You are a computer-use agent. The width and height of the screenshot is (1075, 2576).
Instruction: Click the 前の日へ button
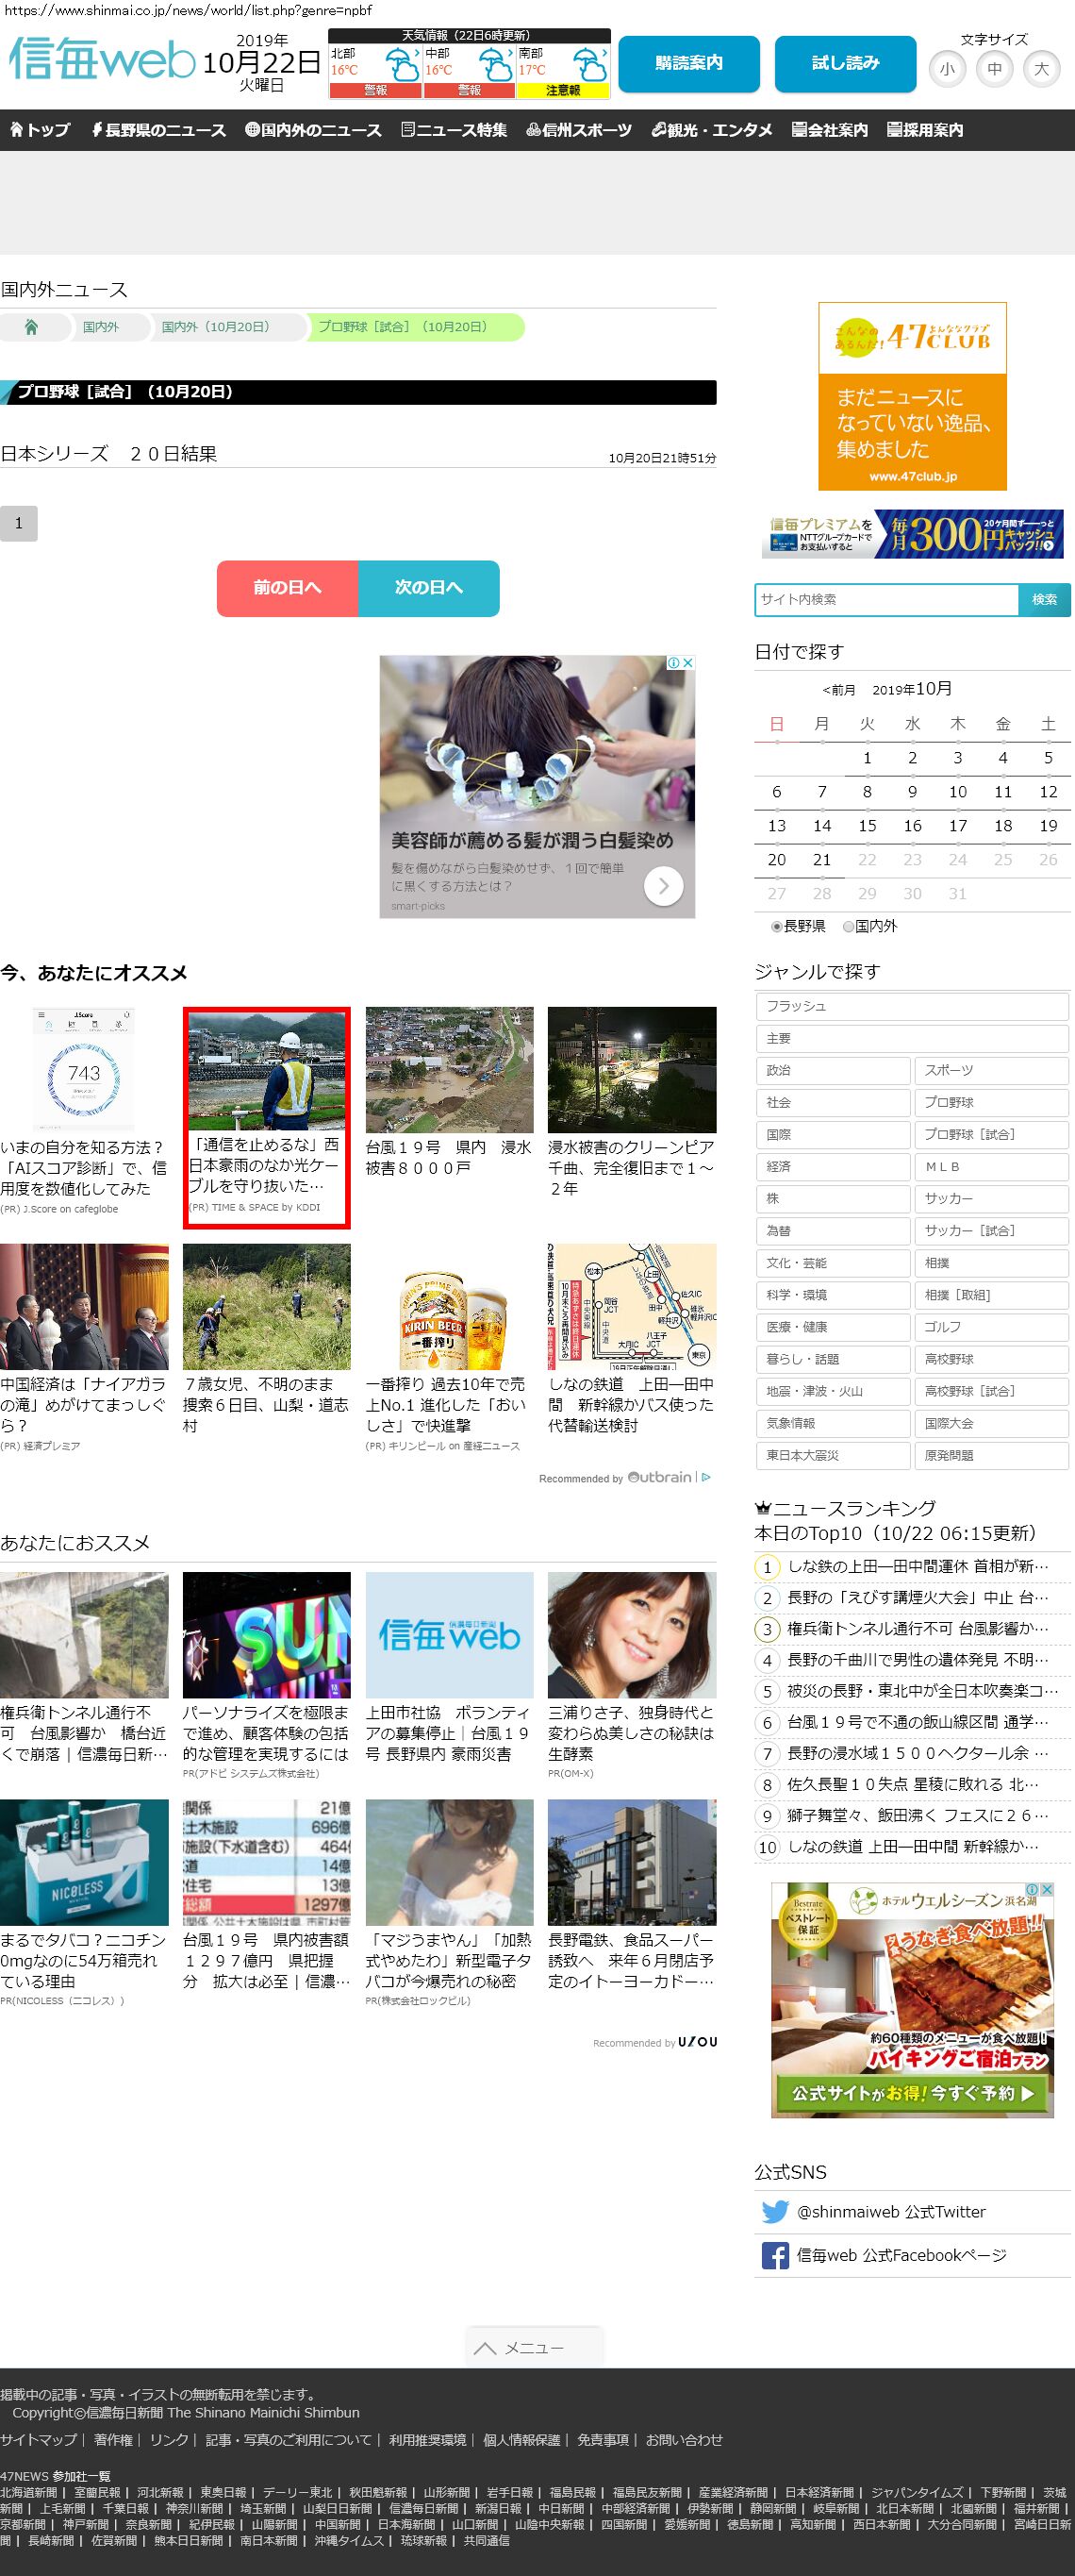(x=287, y=588)
